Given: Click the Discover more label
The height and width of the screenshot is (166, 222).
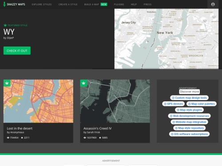Looking at the screenshot, I should pyautogui.click(x=189, y=92).
